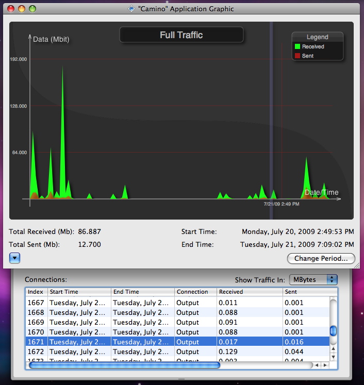
Task: Click the horizontal scrollbar left arrow
Action: [x=317, y=365]
